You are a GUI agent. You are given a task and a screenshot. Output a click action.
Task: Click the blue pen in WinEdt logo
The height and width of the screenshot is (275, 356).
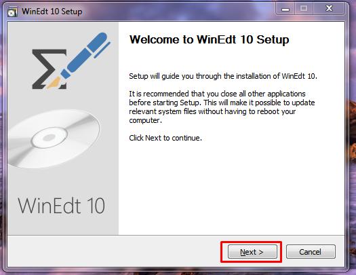point(85,54)
